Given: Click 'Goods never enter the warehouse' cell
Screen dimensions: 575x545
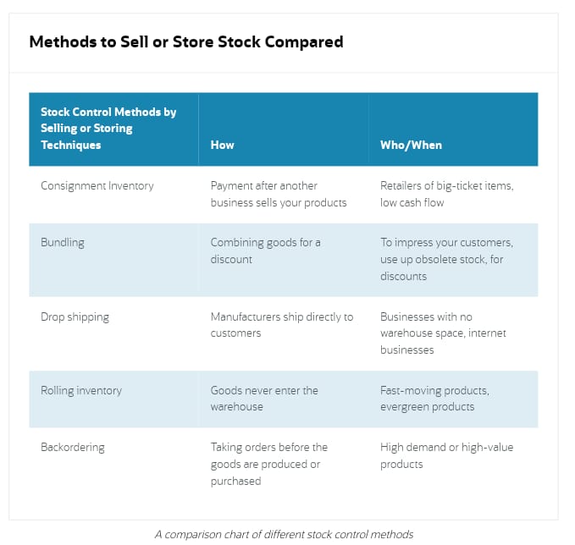Looking at the screenshot, I should 264,399.
